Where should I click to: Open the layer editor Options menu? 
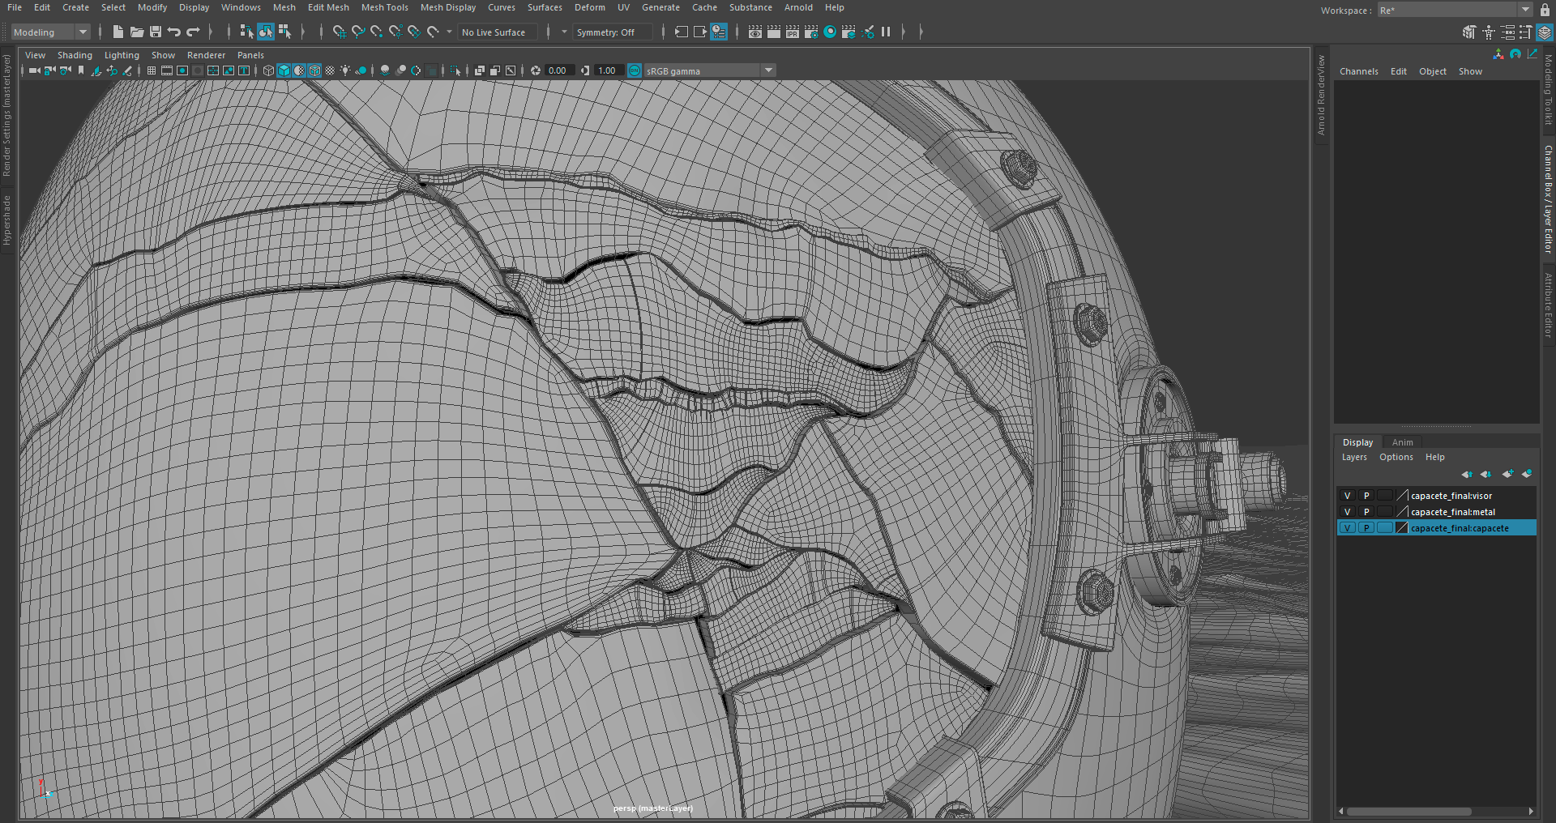click(1396, 457)
